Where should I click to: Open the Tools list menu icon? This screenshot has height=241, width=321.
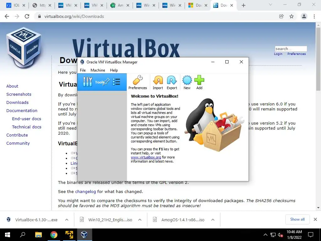click(116, 82)
